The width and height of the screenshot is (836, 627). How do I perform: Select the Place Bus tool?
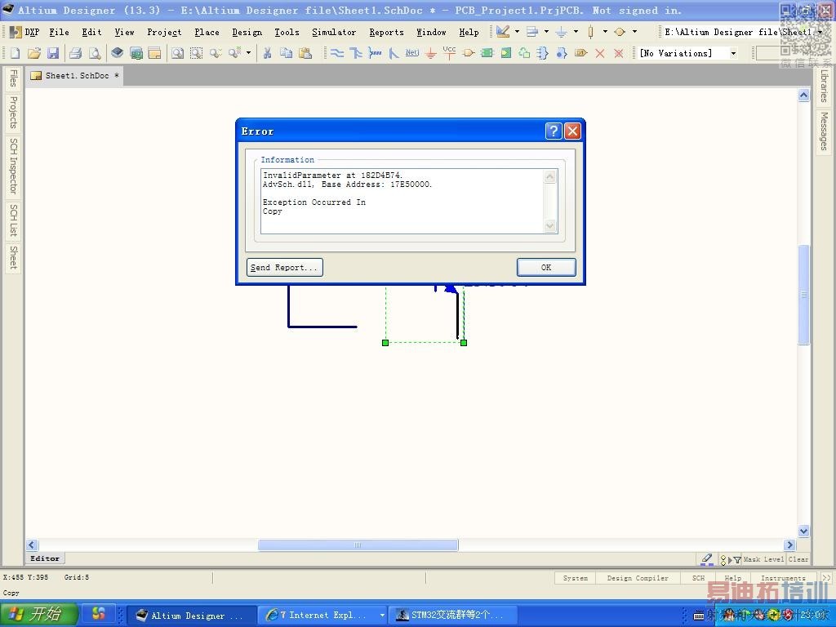[x=356, y=53]
